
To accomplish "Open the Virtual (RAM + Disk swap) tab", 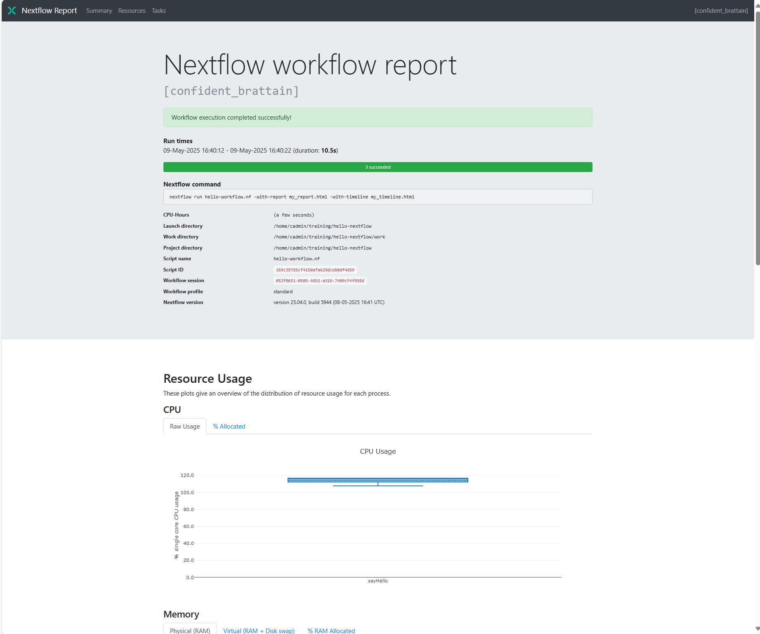I will [x=259, y=630].
